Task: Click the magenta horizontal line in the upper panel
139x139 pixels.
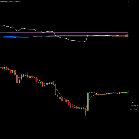Action: click(x=64, y=32)
